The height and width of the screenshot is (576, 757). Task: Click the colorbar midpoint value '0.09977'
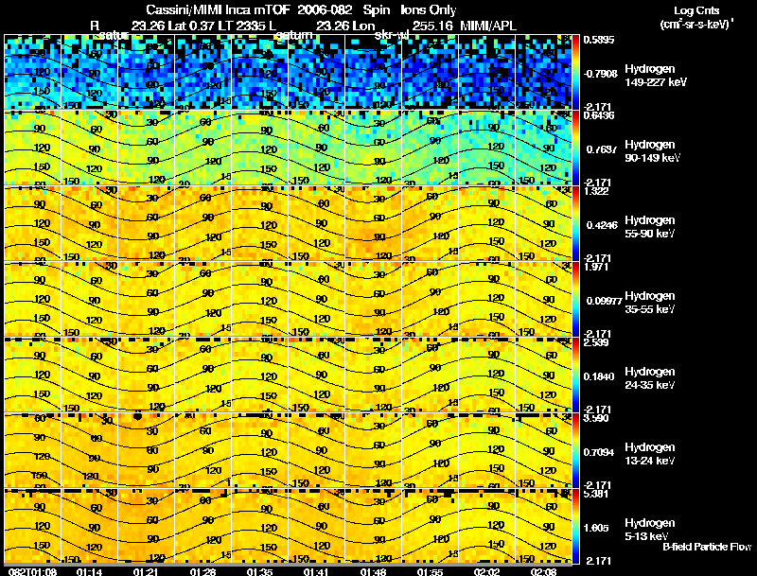[x=605, y=301]
